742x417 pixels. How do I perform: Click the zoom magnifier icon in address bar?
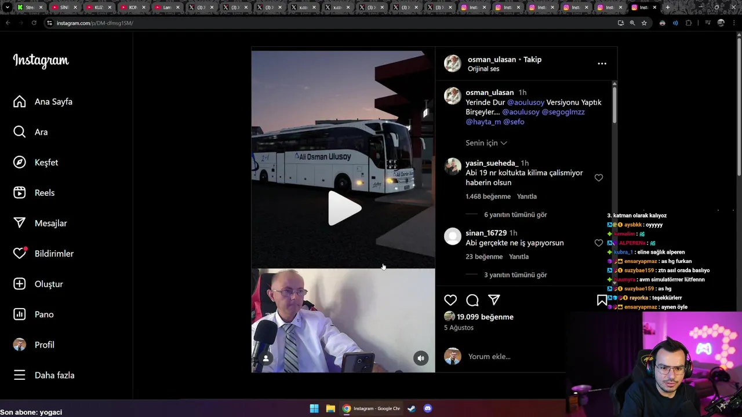(x=632, y=23)
